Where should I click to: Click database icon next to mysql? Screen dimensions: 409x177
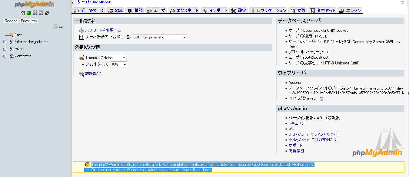(x=12, y=49)
